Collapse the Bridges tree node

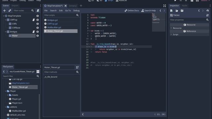pos(6,32)
